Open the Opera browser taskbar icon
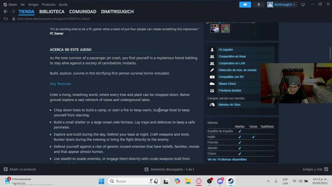332x187 pixels. (x=199, y=181)
